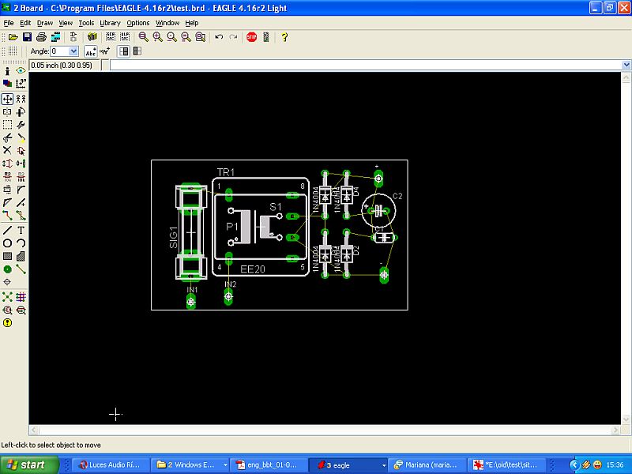
Task: Open the Library menu
Action: [x=110, y=23]
